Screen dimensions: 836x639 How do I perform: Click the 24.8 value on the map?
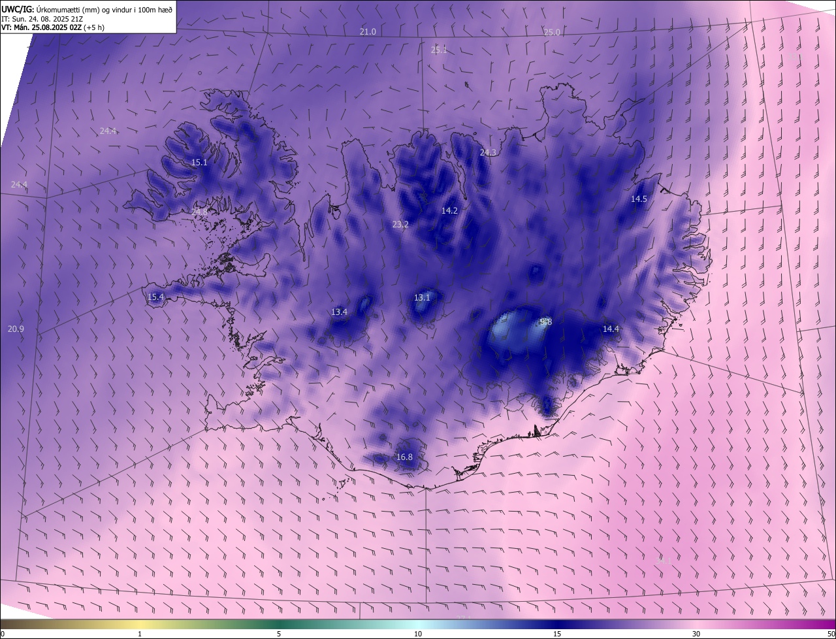(x=199, y=212)
